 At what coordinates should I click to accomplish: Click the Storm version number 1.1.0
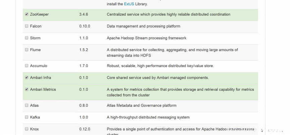point(83,38)
